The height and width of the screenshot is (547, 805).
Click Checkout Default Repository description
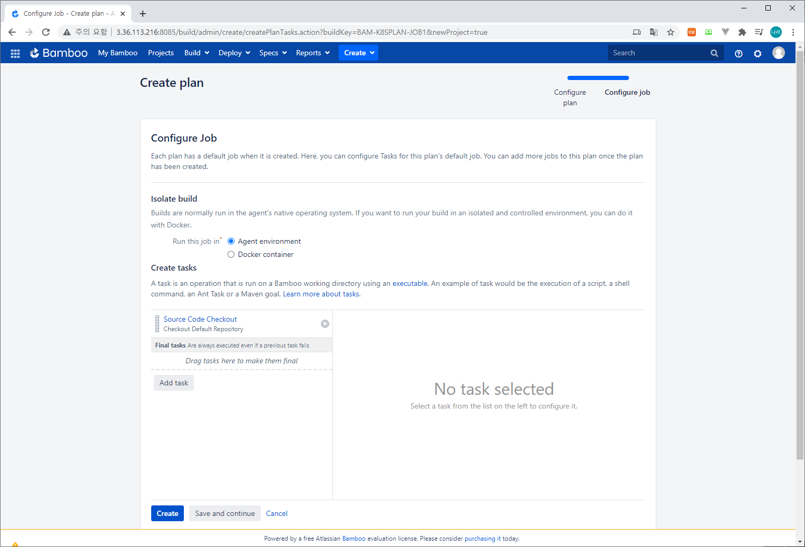203,329
